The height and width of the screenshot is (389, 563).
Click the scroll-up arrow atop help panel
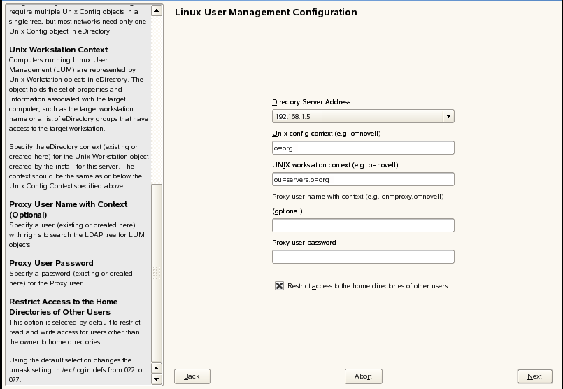click(x=157, y=11)
